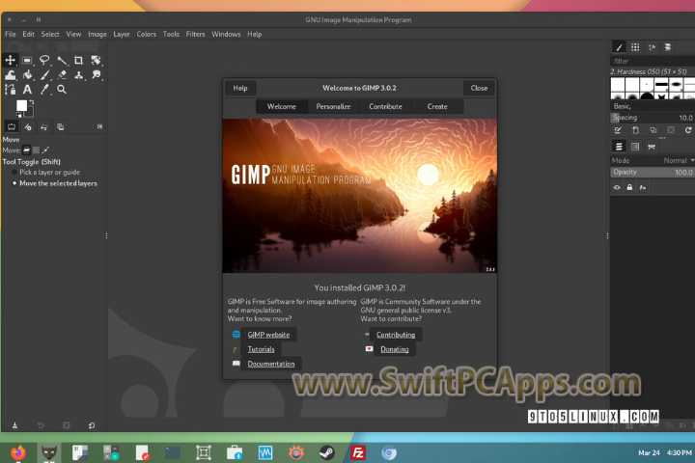This screenshot has width=695, height=463.
Task: Open the GIMP website link
Action: pyautogui.click(x=268, y=335)
